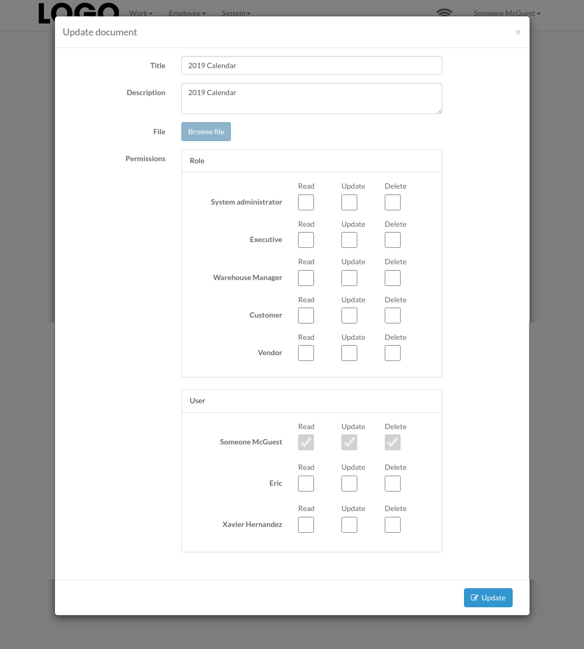
Task: Check Delete for Xavier Hernandez
Action: [x=393, y=525]
